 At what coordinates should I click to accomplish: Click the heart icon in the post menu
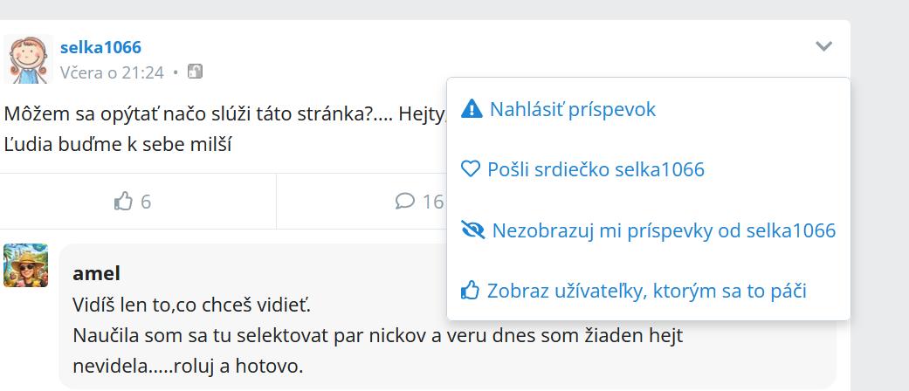coord(471,169)
